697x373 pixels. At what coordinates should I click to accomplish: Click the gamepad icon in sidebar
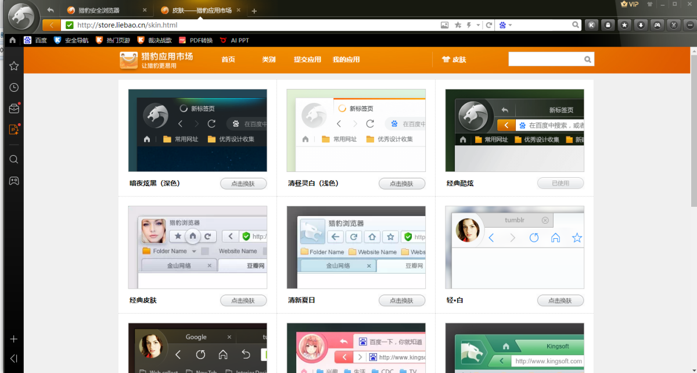14,181
